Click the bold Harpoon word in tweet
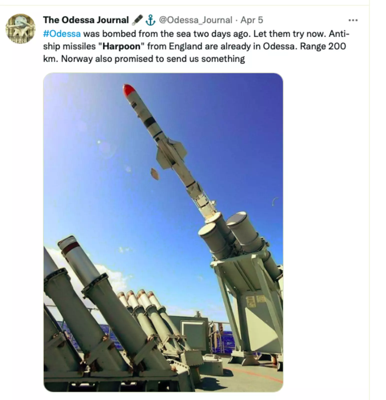Viewport: 386px width, 400px height. (x=121, y=46)
